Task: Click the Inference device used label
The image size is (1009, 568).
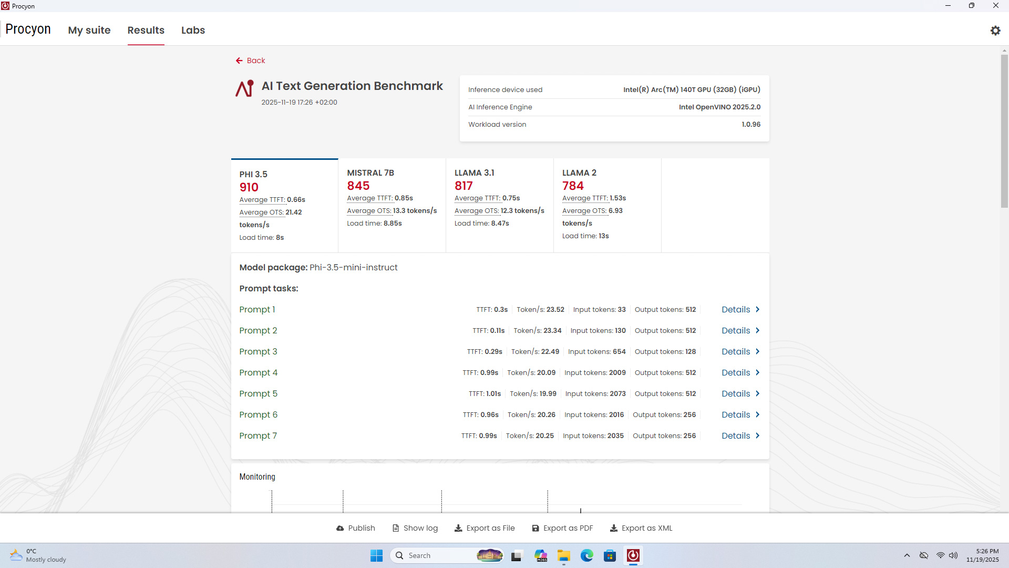Action: click(505, 90)
